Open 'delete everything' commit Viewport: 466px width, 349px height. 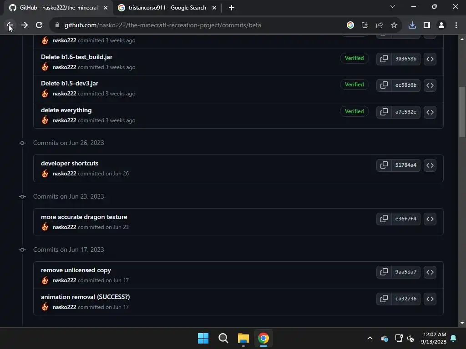(66, 110)
